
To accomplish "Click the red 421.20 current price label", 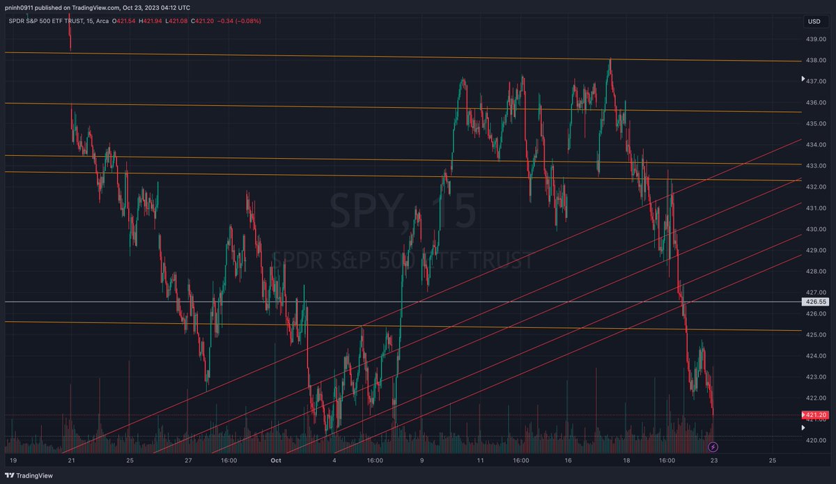I will point(816,415).
